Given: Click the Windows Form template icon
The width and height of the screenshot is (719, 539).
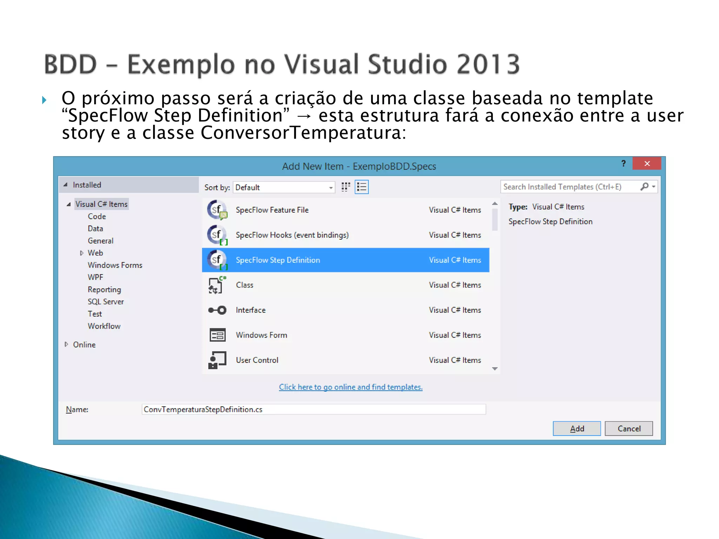Looking at the screenshot, I should coord(217,335).
